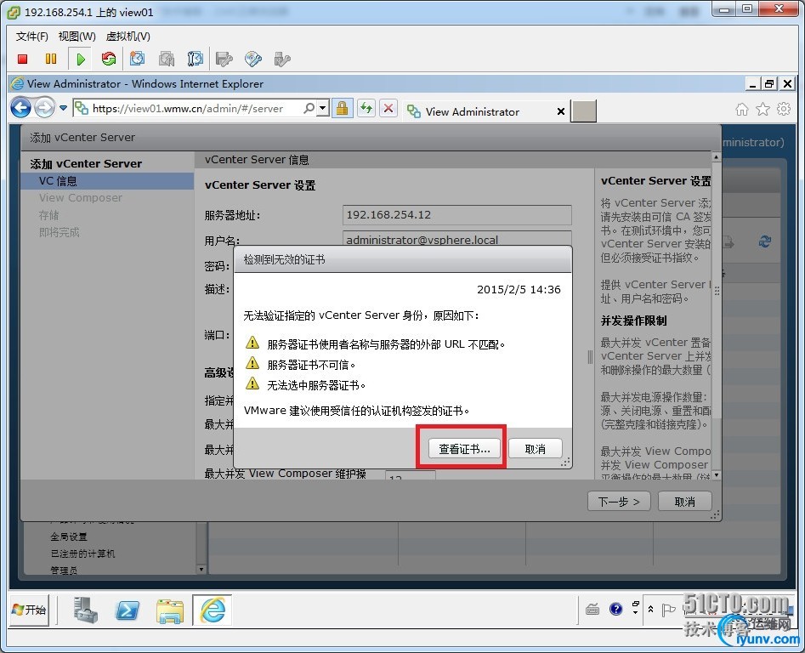The image size is (805, 653).
Task: Click 下一步 > button
Action: (619, 502)
